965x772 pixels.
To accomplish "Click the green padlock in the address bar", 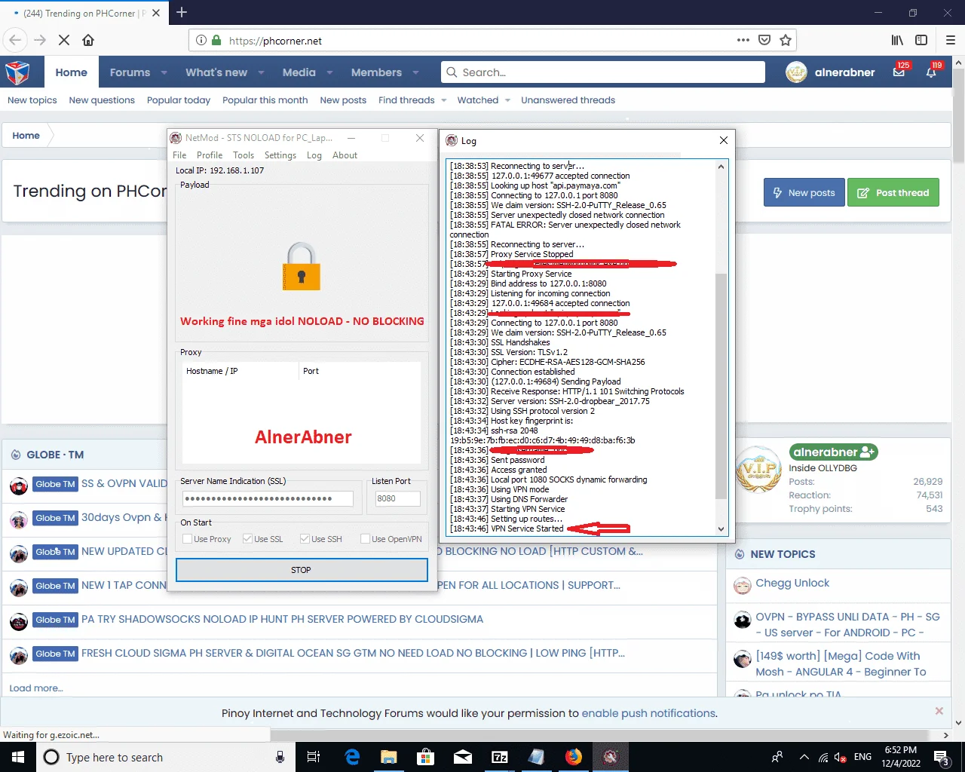I will point(216,41).
